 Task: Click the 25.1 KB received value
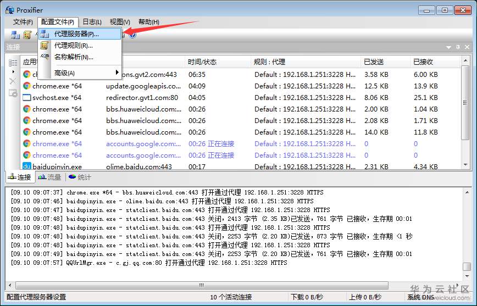(425, 98)
